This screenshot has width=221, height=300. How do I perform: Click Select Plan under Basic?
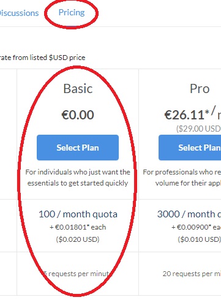tap(78, 148)
